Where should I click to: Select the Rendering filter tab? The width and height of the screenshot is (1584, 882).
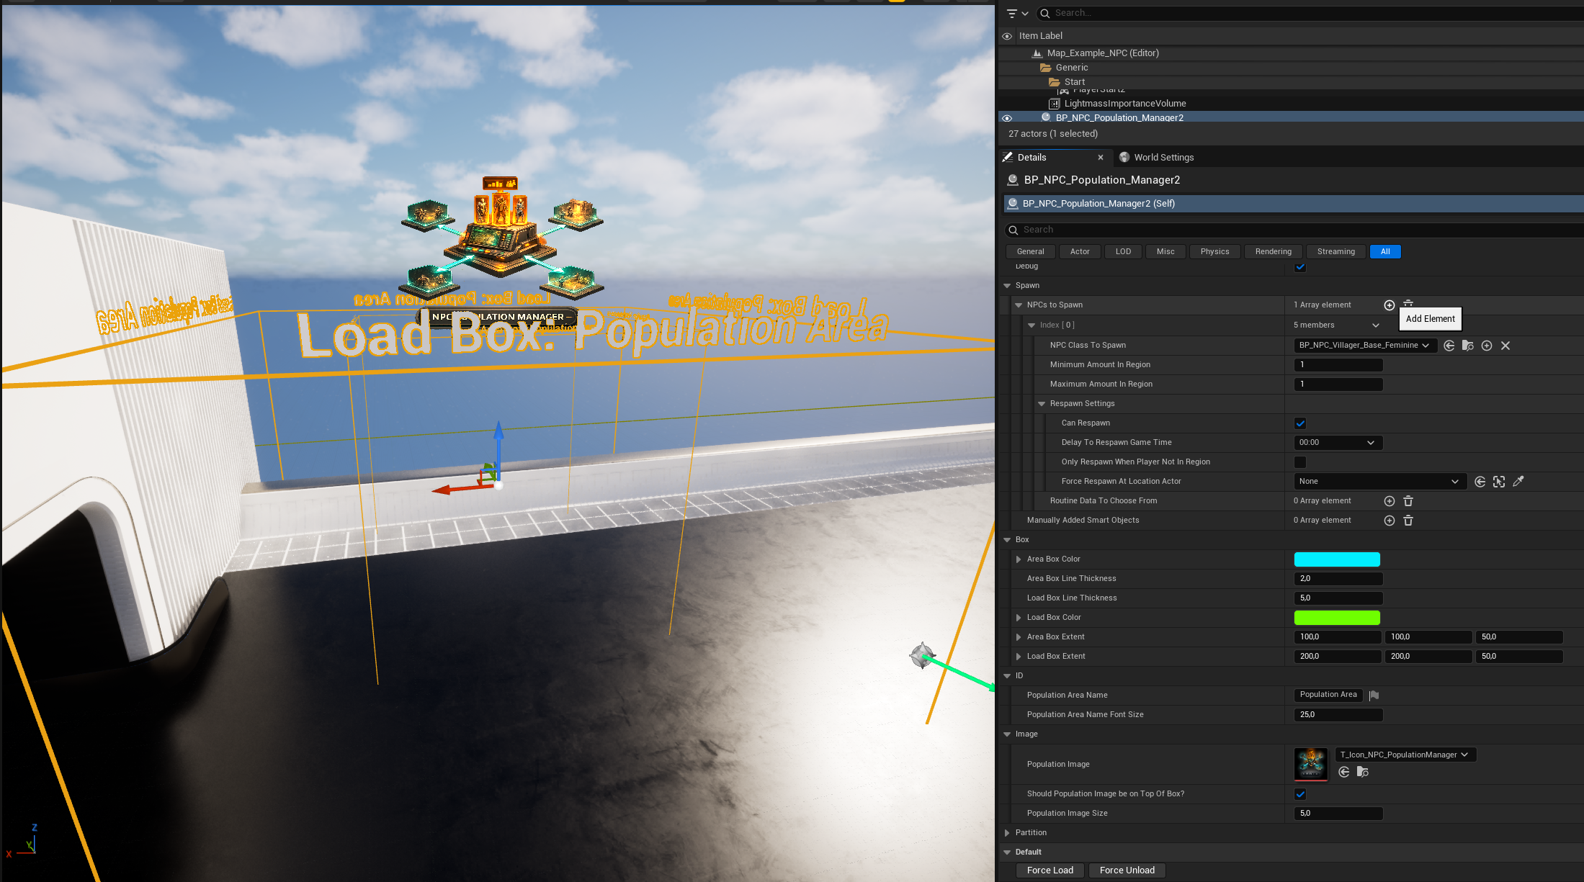click(x=1273, y=252)
